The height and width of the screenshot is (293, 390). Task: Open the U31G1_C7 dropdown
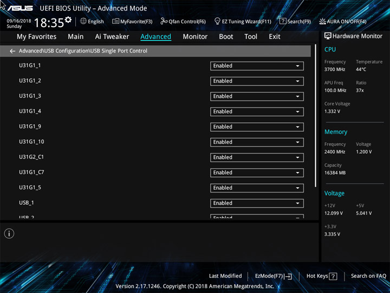coord(257,173)
